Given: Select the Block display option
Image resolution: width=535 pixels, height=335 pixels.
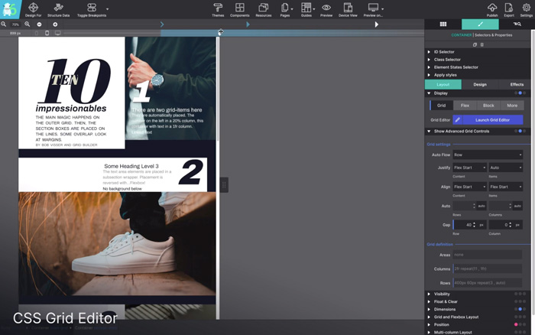Looking at the screenshot, I should (488, 106).
